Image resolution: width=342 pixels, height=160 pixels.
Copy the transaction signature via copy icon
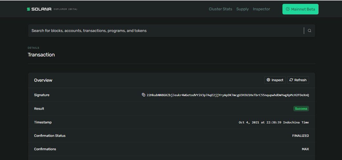144,95
